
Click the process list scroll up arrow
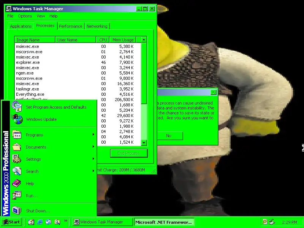click(144, 40)
